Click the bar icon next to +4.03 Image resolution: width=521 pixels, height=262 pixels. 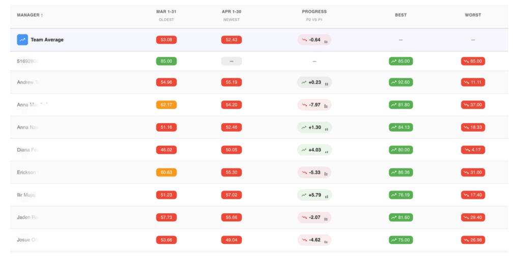(326, 152)
